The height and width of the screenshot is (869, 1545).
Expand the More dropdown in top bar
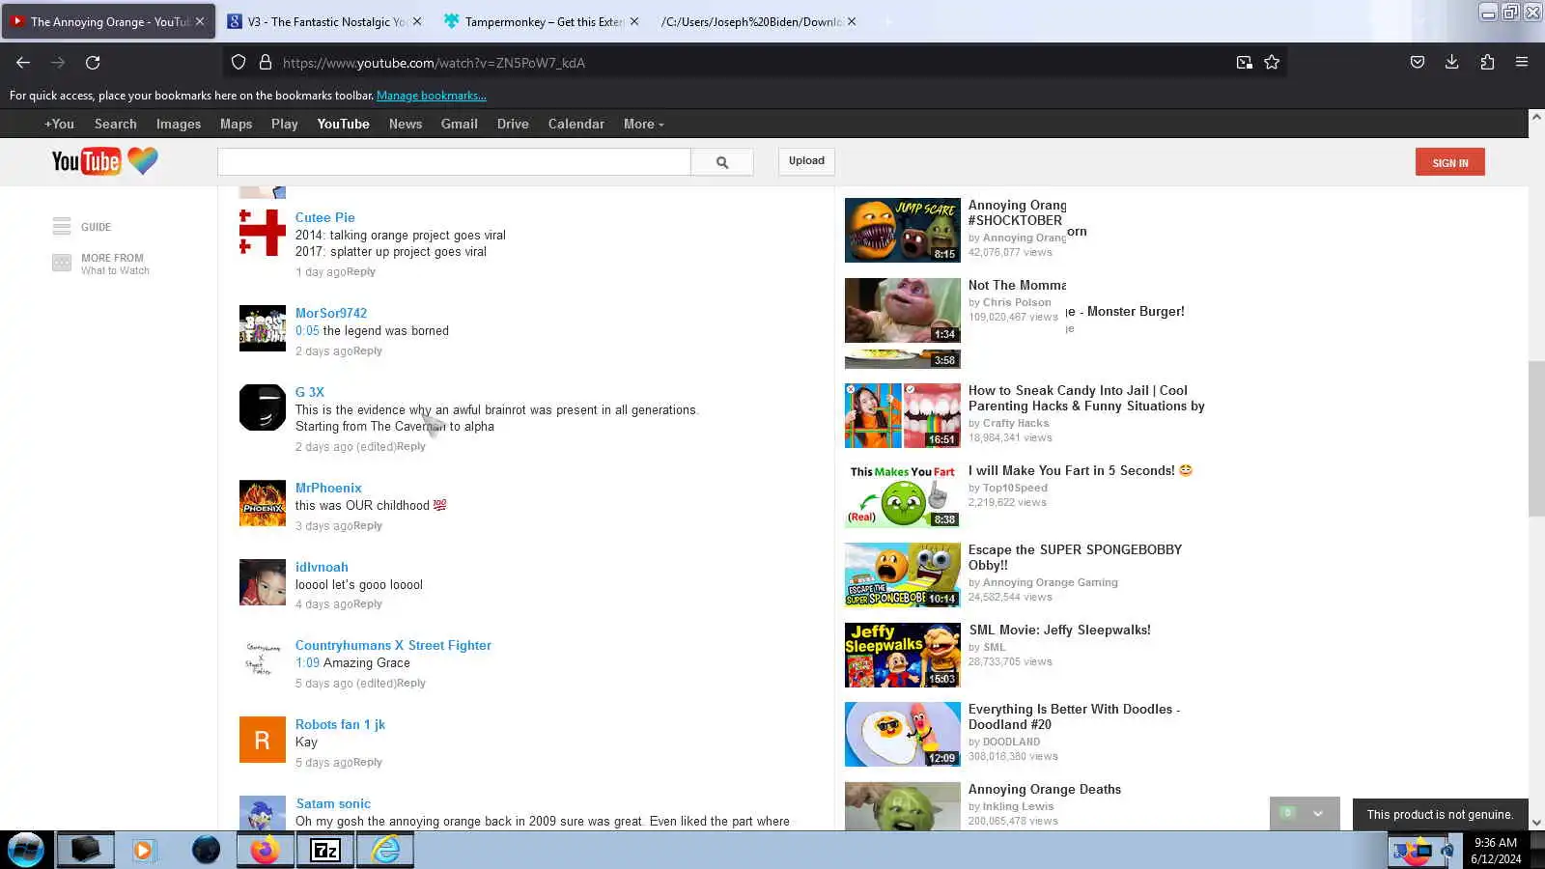pyautogui.click(x=644, y=124)
